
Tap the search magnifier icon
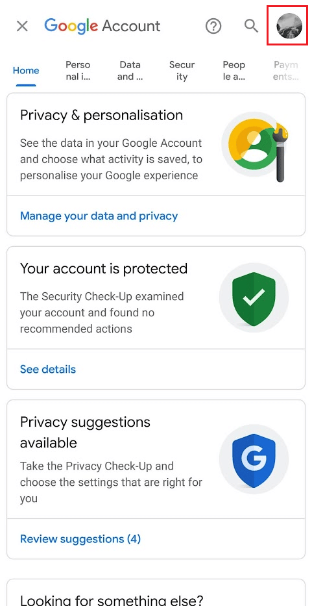252,26
